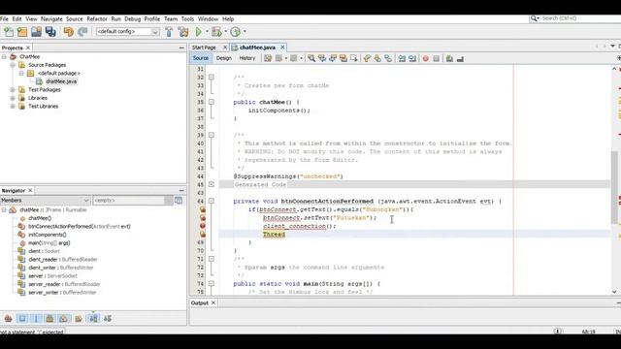This screenshot has height=349, width=621.
Task: Click the New File toolbar icon
Action: pos(8,32)
